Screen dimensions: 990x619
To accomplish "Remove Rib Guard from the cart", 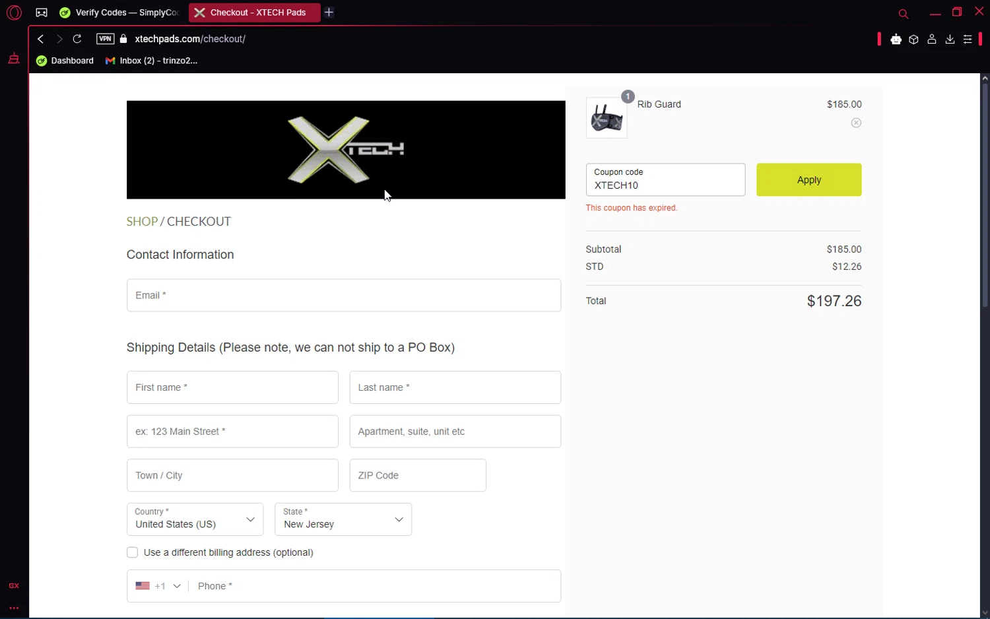I will click(x=856, y=123).
